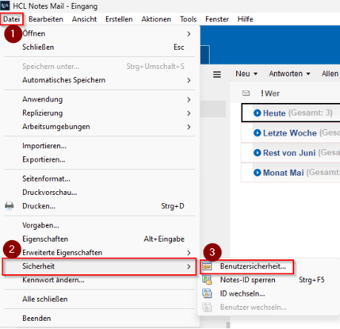Click the envelope icon in column header
This screenshot has width=340, height=329.
click(x=246, y=93)
